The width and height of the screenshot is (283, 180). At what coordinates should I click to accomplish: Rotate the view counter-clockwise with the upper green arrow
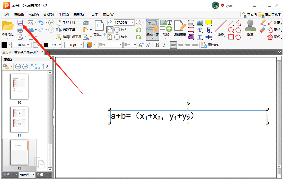(138, 30)
